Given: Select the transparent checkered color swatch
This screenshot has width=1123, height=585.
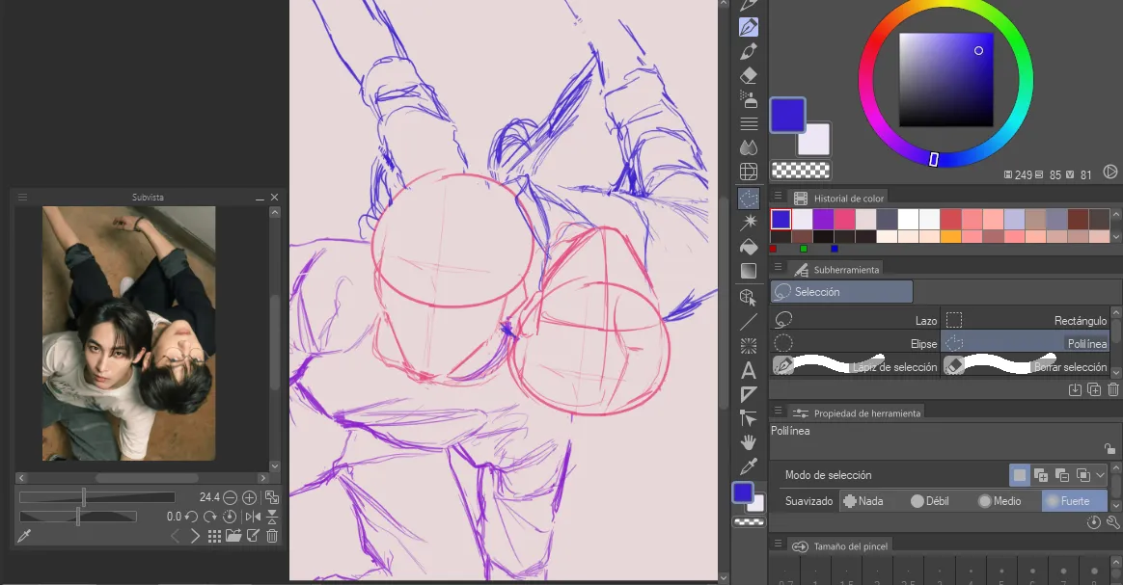Looking at the screenshot, I should pyautogui.click(x=800, y=171).
